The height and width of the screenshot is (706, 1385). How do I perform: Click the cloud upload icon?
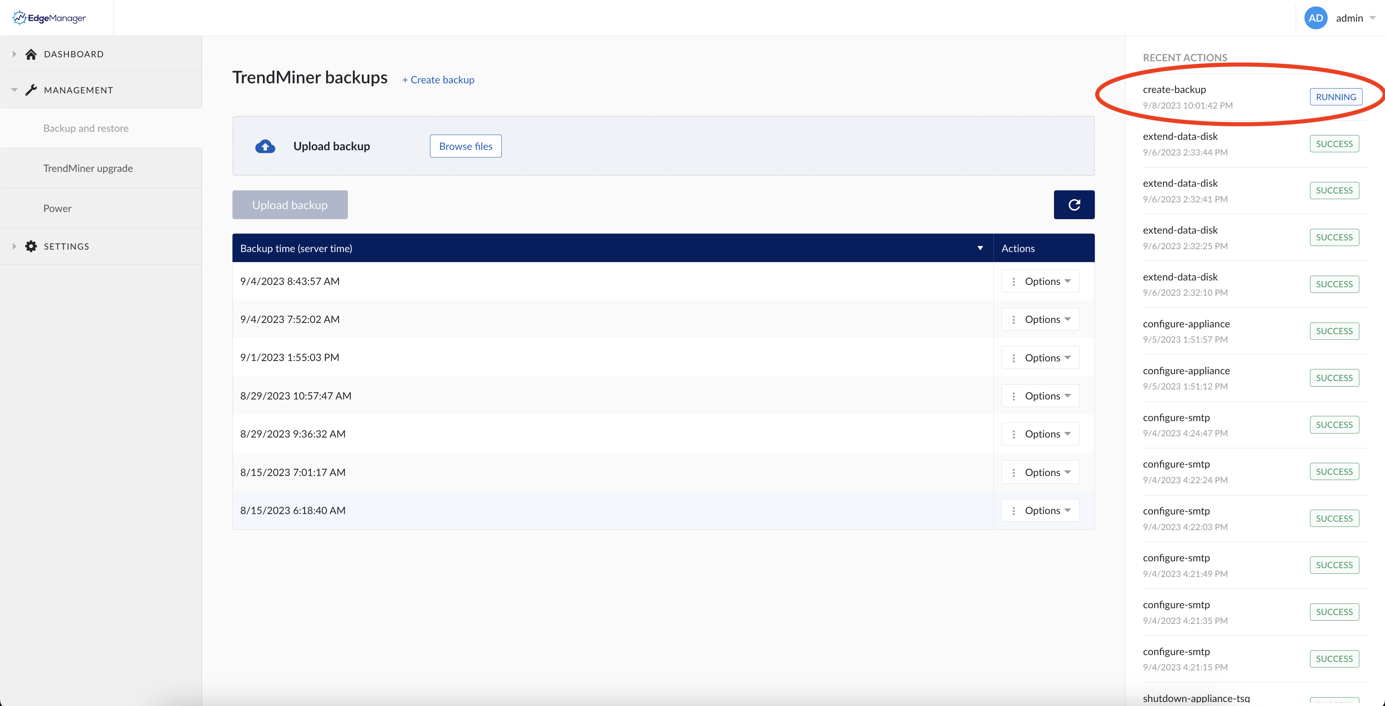point(265,146)
